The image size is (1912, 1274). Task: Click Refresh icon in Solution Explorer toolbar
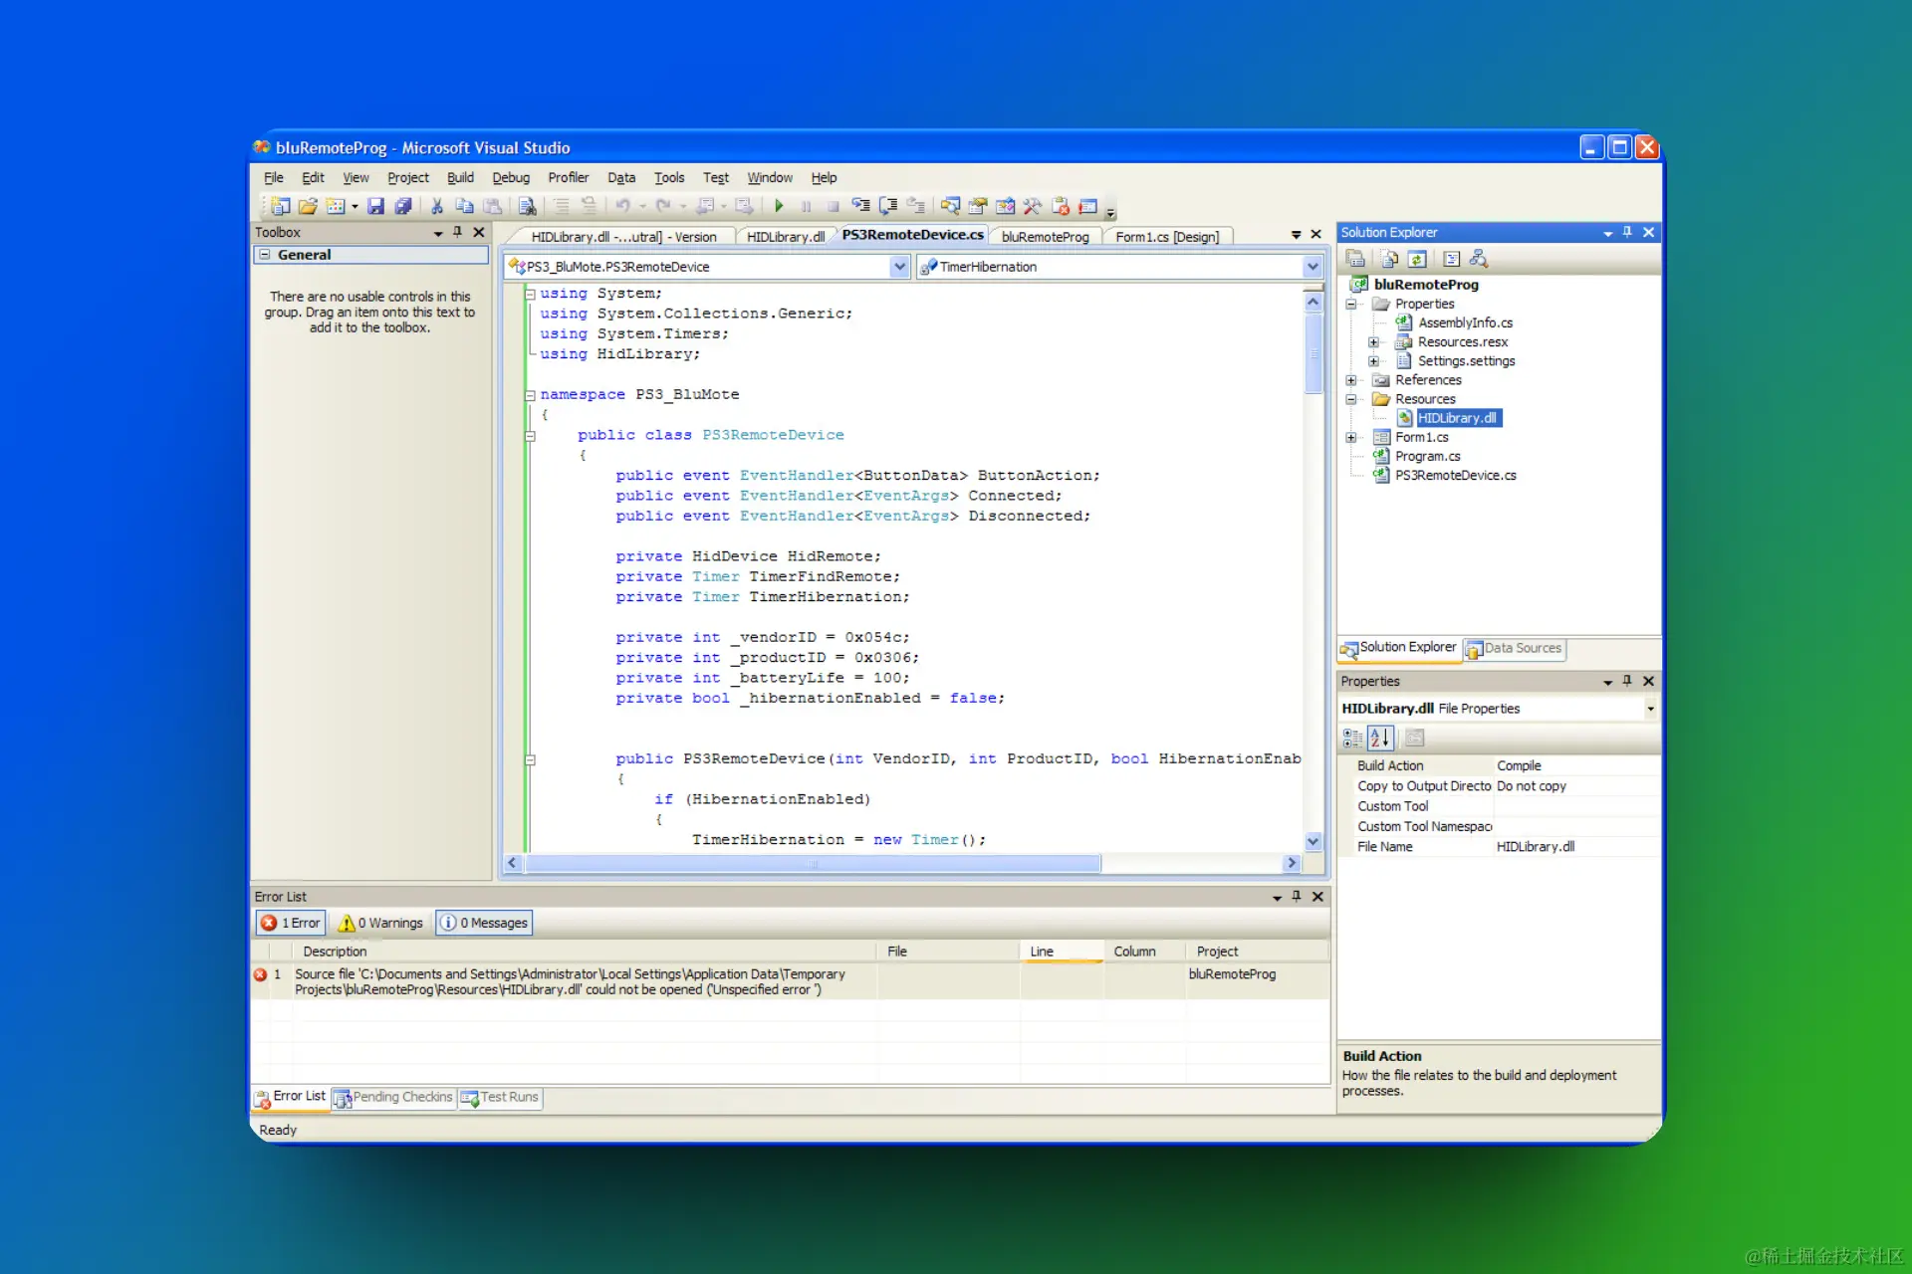[x=1417, y=259]
